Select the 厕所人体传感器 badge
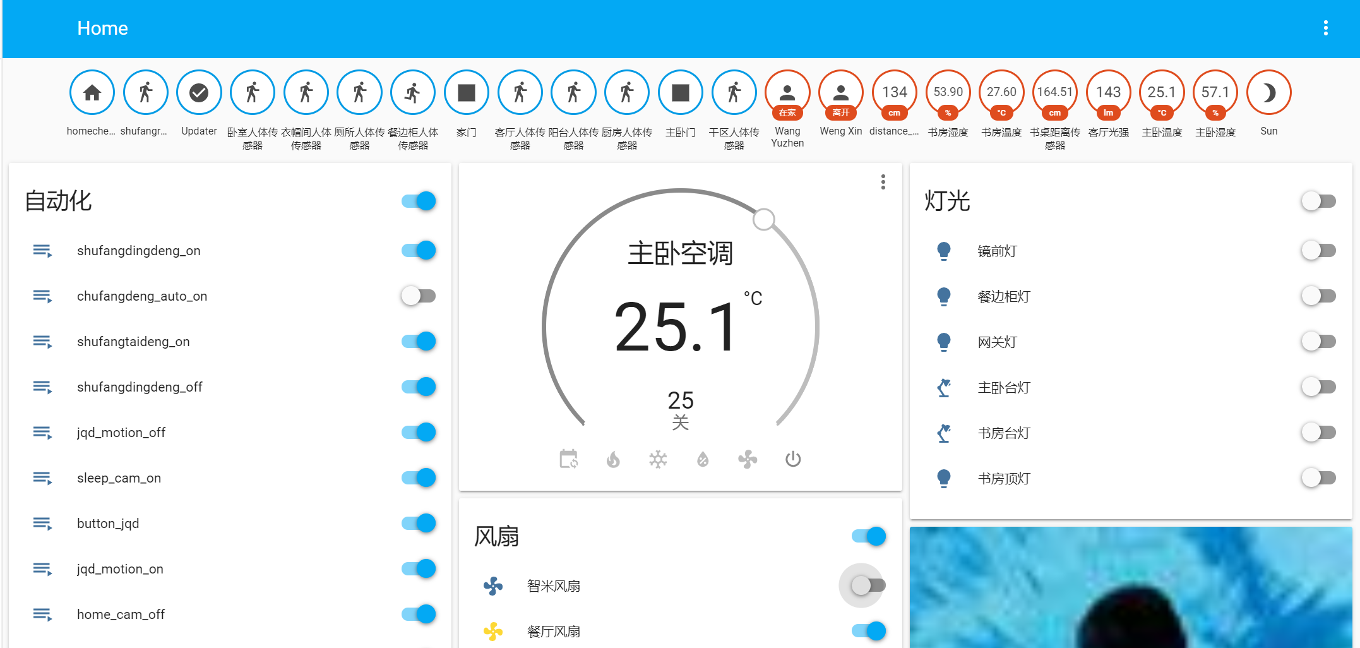The height and width of the screenshot is (648, 1360). 359,93
